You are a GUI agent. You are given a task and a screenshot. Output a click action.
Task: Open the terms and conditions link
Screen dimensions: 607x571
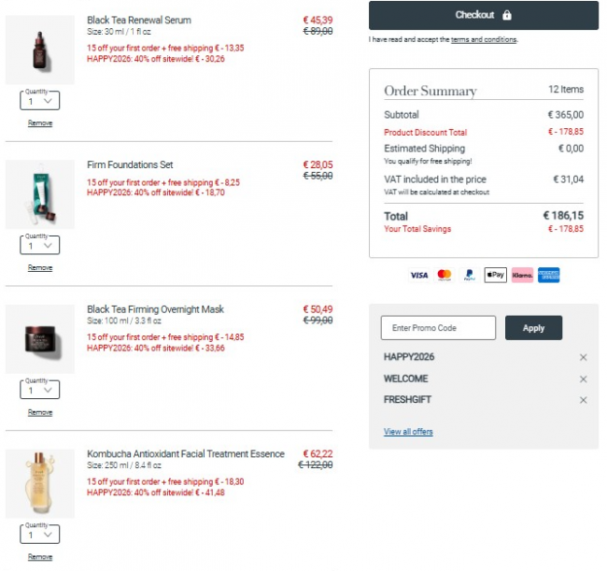[x=483, y=39]
